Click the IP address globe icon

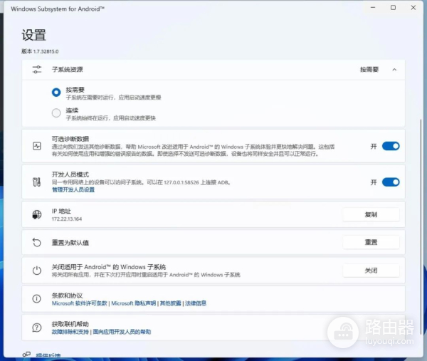tap(37, 215)
